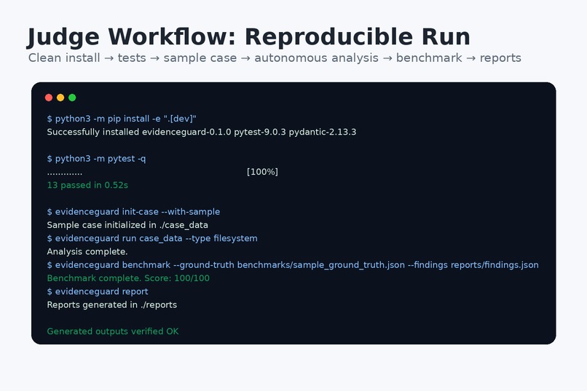
Task: Click the 'evidenceguard benchmark --ground-truth' command line
Action: coord(293,265)
